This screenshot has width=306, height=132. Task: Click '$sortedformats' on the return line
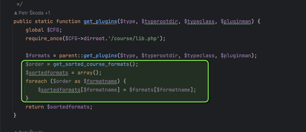(68, 107)
